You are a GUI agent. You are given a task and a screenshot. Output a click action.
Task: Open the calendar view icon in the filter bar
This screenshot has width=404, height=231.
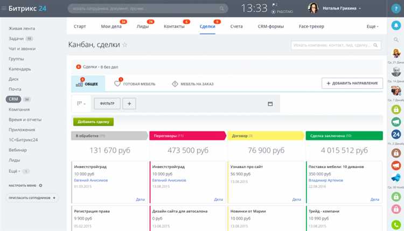coord(270,104)
